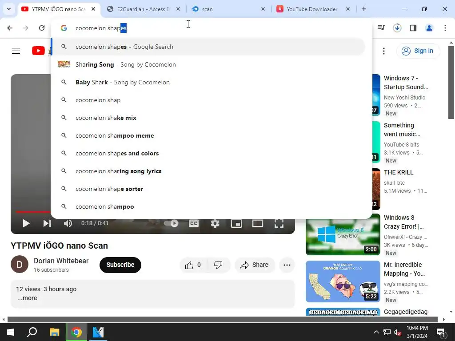Open the Chrome profile avatar
This screenshot has width=455, height=341.
click(x=429, y=28)
